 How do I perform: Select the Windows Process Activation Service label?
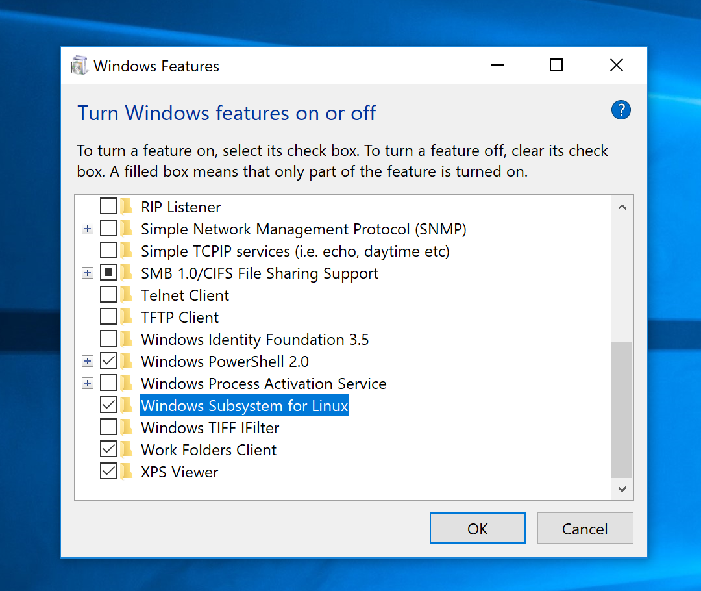tap(263, 384)
